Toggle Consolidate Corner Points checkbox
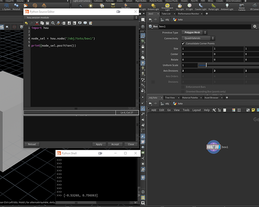The width and height of the screenshot is (259, 207). 183,44
